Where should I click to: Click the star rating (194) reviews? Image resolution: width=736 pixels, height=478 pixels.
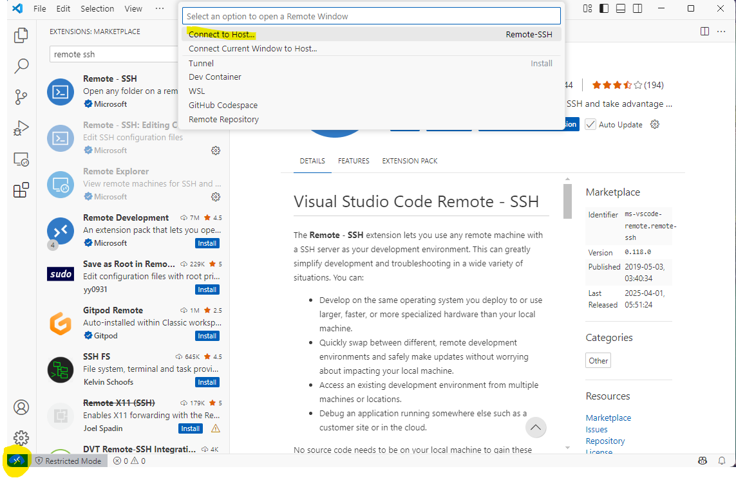click(x=628, y=85)
